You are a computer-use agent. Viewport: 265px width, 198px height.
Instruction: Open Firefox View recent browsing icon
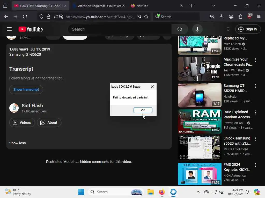click(5, 6)
